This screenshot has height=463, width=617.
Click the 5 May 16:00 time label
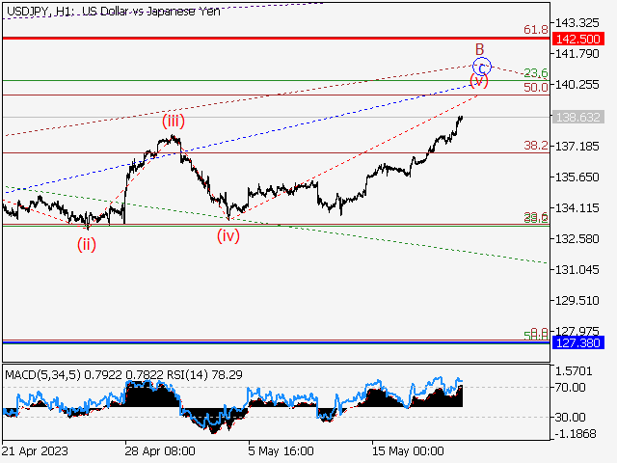tap(281, 450)
